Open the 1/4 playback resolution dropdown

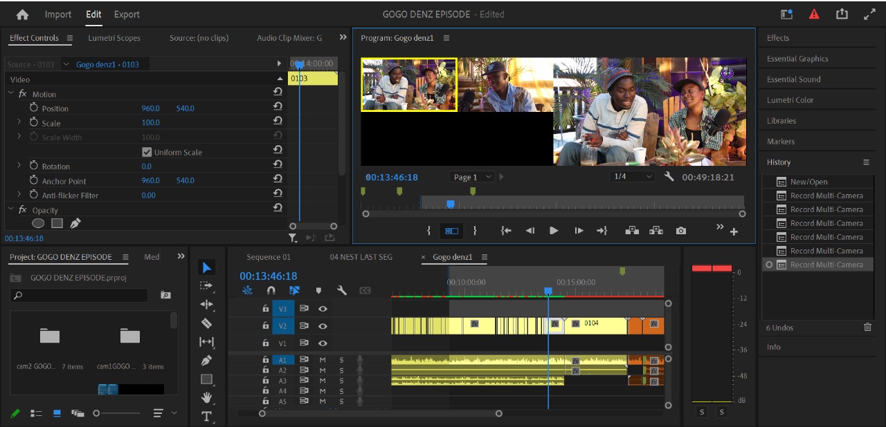click(x=632, y=177)
